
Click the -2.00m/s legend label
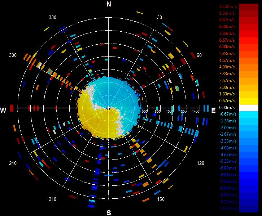228,128
